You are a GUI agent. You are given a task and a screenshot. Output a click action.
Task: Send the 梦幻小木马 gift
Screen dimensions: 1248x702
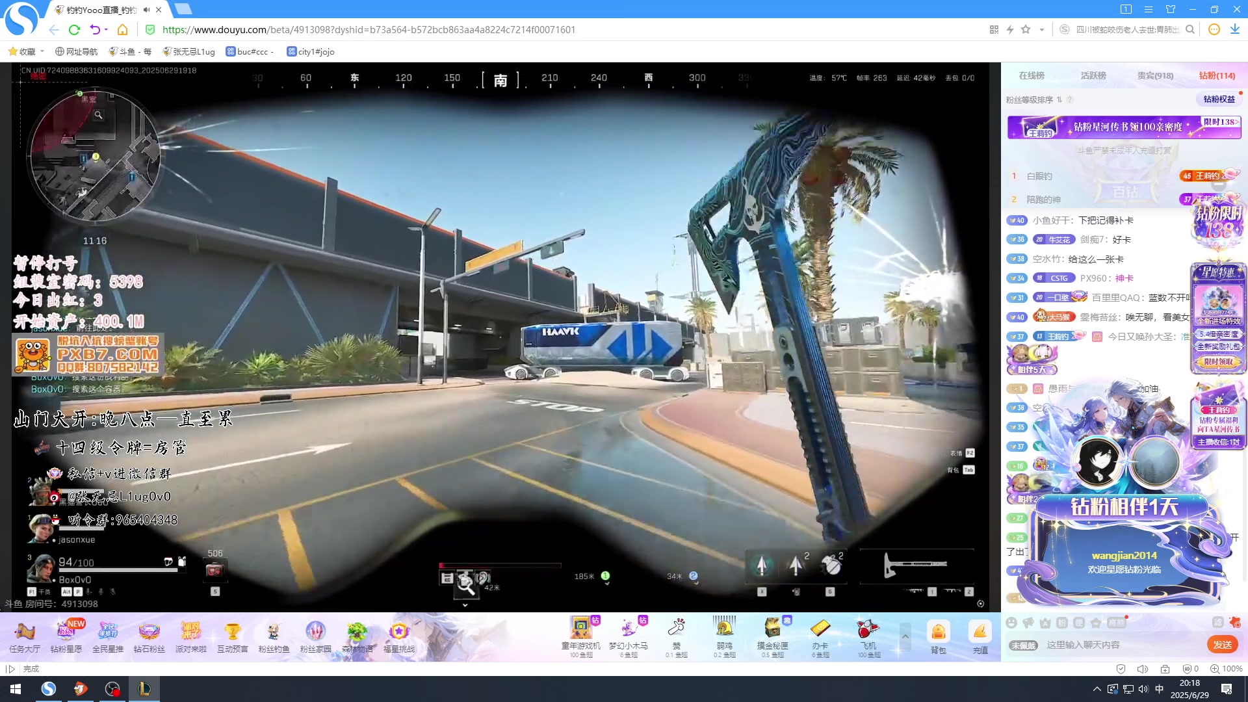[629, 636]
